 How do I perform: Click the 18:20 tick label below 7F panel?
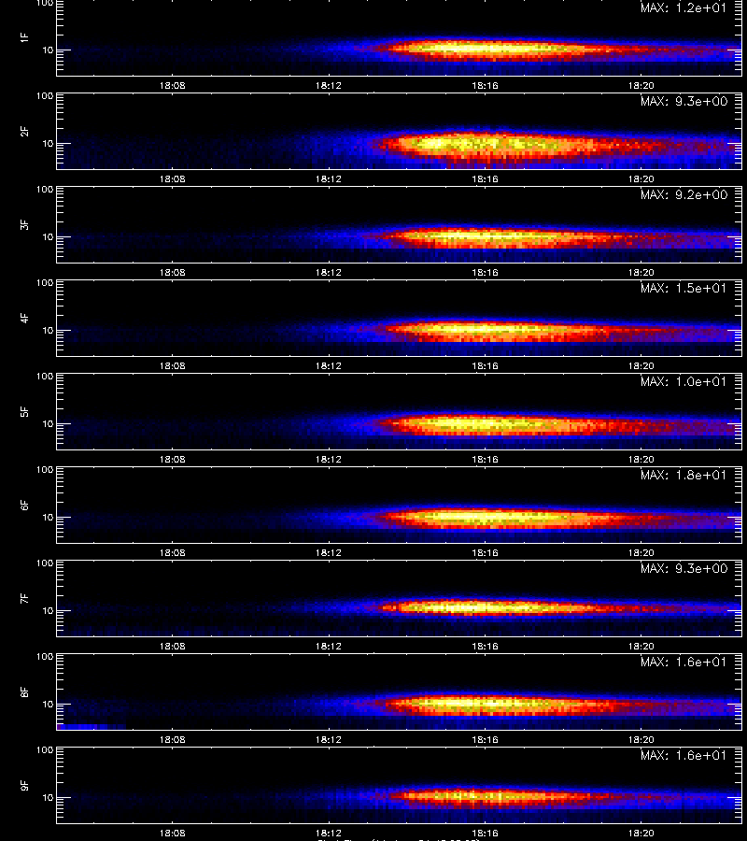coord(641,647)
